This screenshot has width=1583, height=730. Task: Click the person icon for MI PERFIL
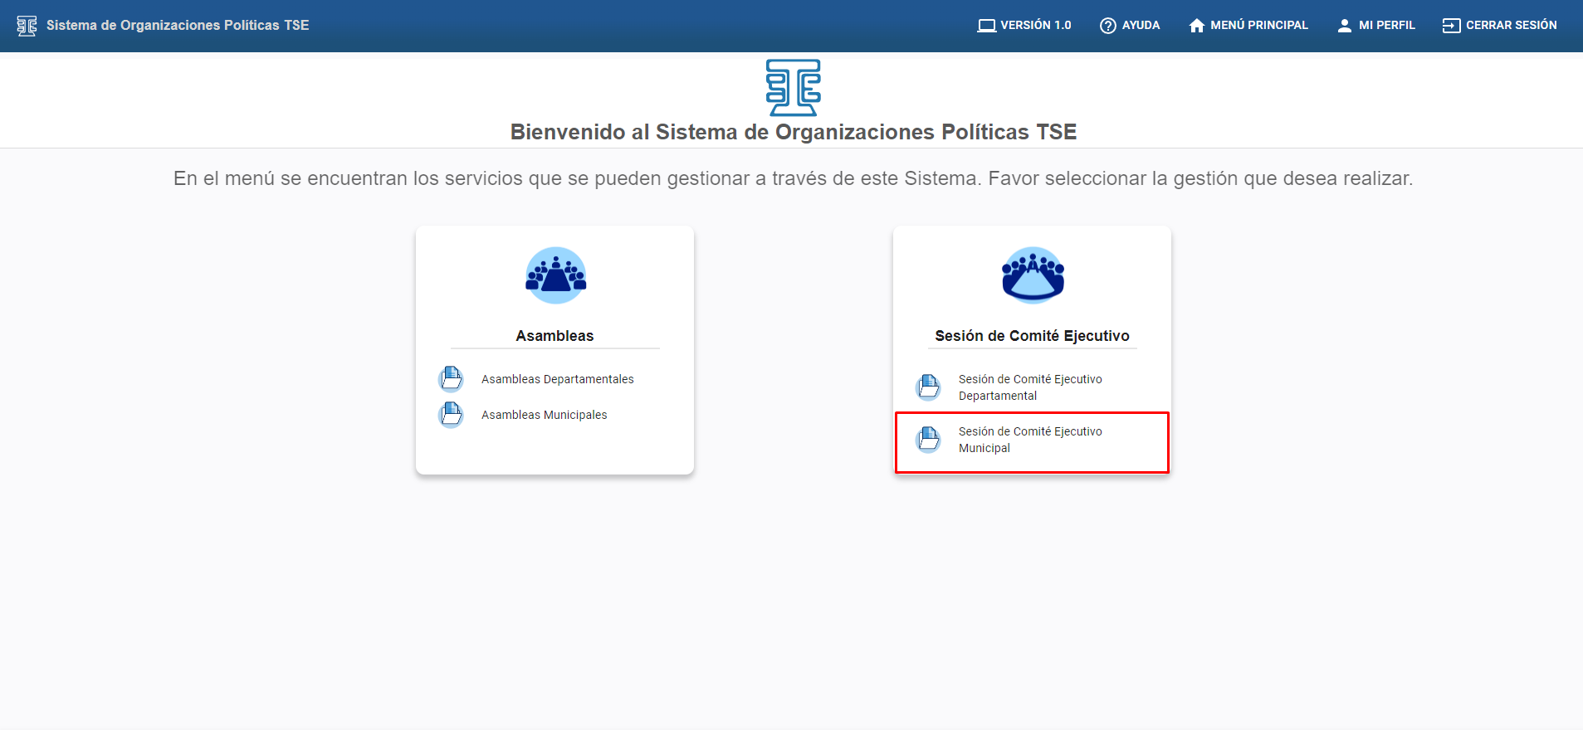(x=1344, y=26)
